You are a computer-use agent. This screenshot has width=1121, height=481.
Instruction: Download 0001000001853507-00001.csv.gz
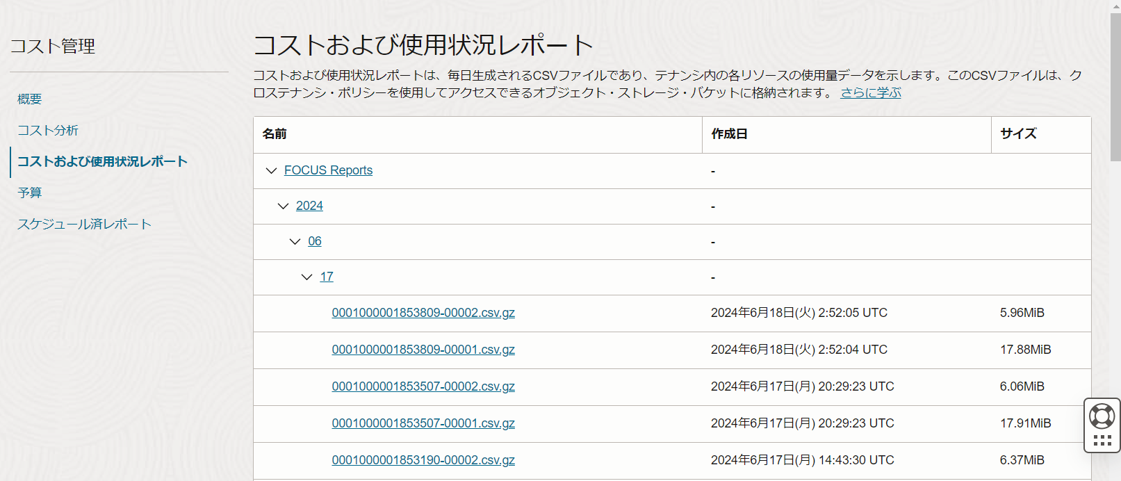(x=423, y=423)
